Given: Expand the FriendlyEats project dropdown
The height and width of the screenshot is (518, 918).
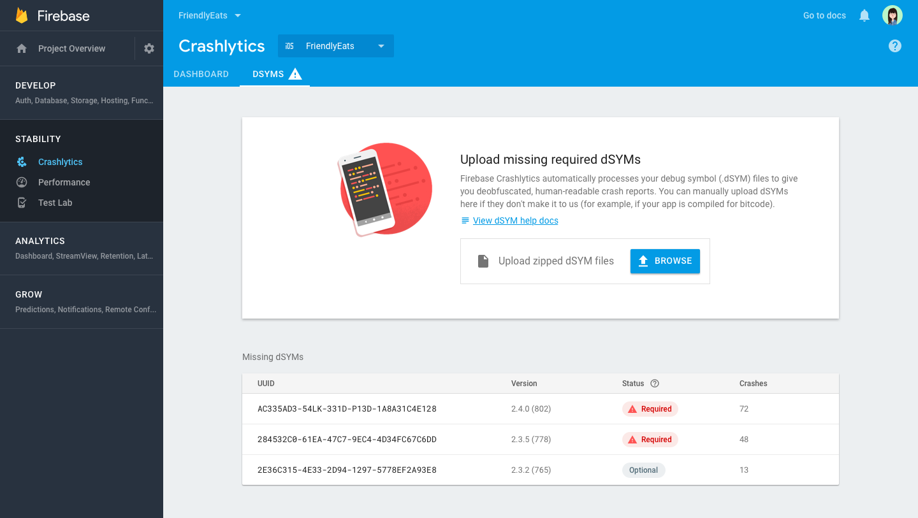Looking at the screenshot, I should 210,15.
